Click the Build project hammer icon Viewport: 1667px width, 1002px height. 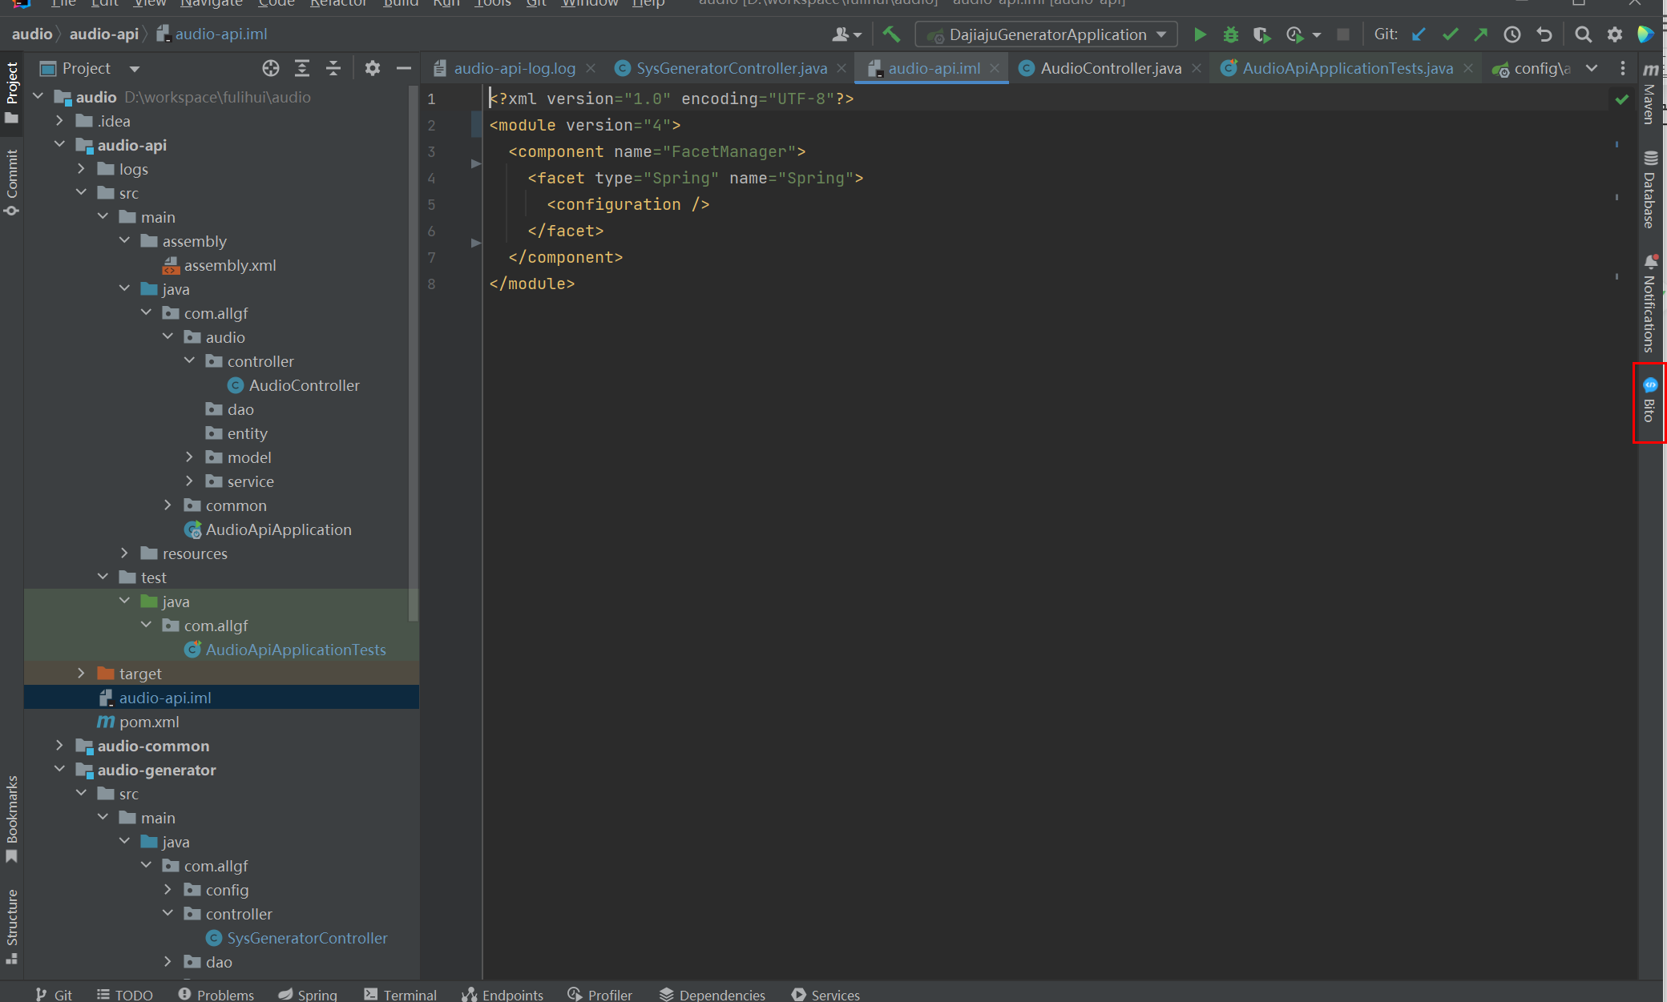891,34
